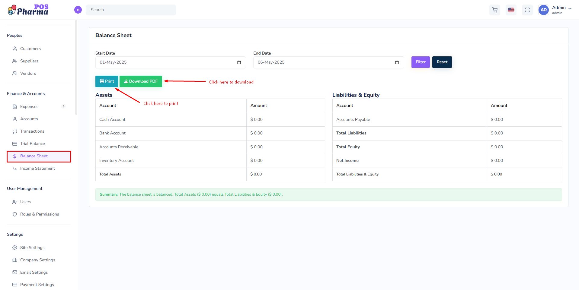This screenshot has height=290, width=579.
Task: Open the Admin user dropdown arrow
Action: click(570, 9)
